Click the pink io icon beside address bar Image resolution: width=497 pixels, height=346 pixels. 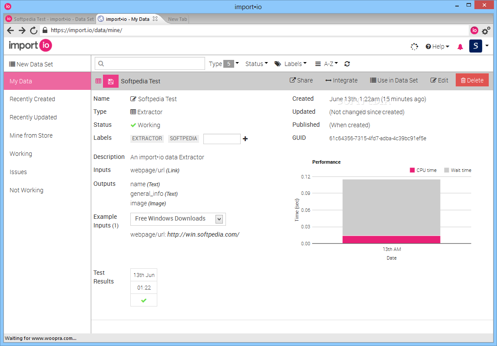pos(474,30)
